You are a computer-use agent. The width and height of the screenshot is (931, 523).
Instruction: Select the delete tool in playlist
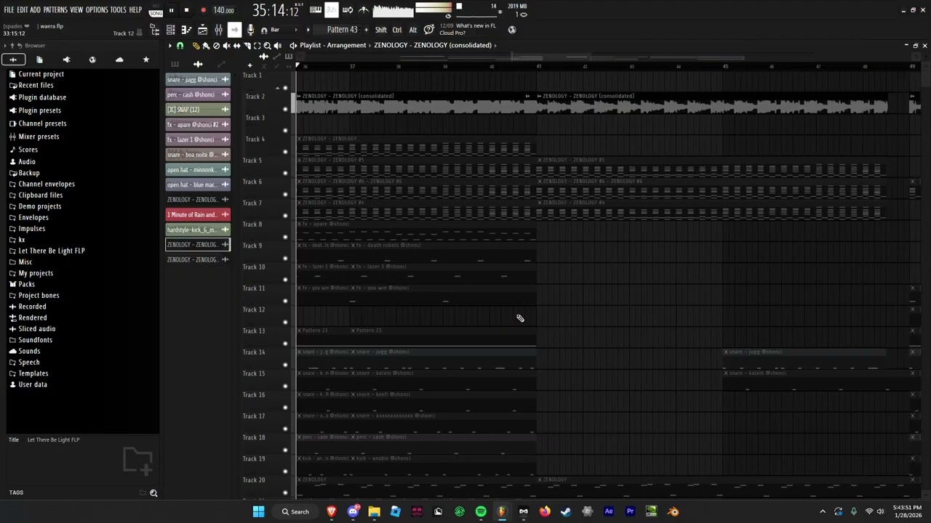(x=216, y=46)
